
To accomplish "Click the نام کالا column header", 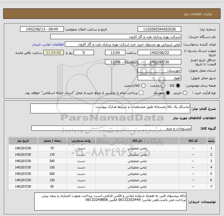I will pos(137,141).
